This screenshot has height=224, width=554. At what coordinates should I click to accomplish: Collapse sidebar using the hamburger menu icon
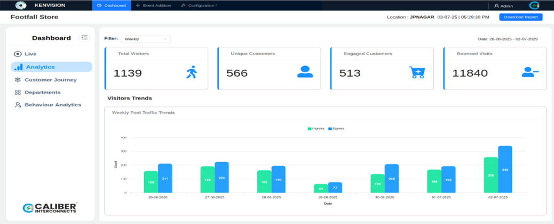point(84,38)
